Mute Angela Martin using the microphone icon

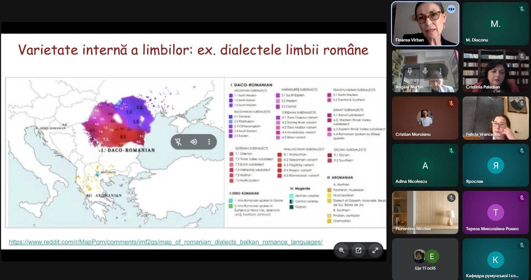(425, 71)
